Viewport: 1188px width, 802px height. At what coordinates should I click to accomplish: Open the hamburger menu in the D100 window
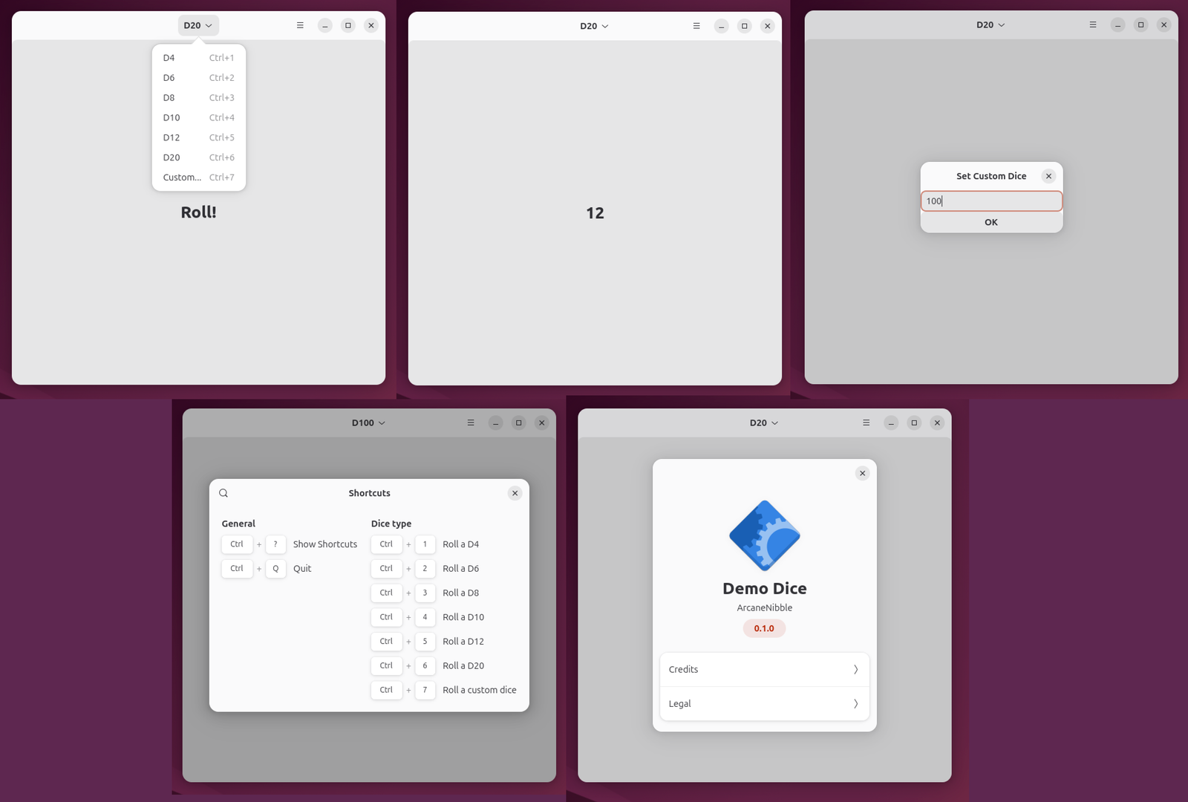(x=470, y=422)
